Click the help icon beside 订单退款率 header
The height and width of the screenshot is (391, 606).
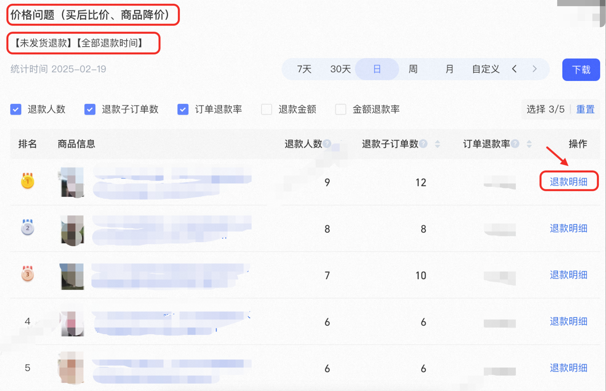click(515, 144)
